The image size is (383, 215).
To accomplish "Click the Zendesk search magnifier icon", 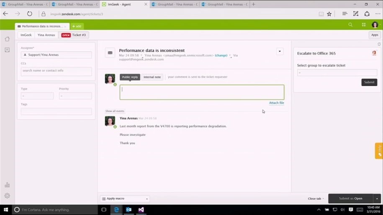I will tap(350, 25).
